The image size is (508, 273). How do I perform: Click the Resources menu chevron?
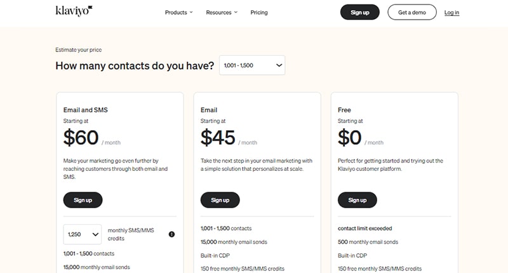click(236, 12)
